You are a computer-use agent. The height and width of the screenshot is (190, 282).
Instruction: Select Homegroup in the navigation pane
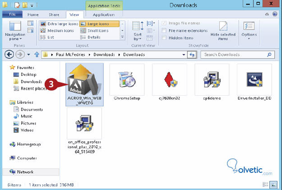[25, 144]
